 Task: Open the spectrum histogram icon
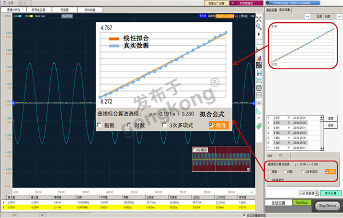point(259,58)
